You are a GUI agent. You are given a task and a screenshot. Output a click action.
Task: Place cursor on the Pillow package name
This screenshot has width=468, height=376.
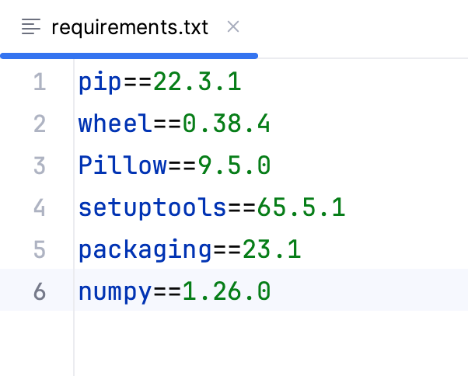coord(122,165)
